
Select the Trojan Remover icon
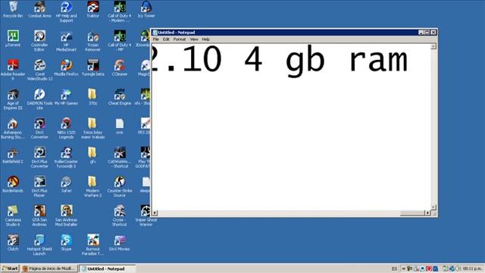92,40
